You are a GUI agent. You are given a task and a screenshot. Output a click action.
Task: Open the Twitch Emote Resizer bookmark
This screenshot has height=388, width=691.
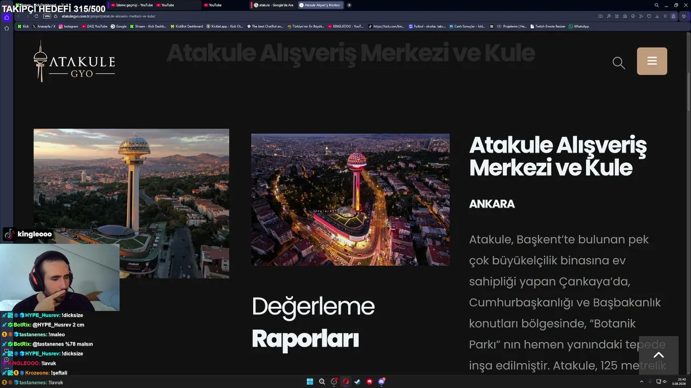tap(548, 26)
